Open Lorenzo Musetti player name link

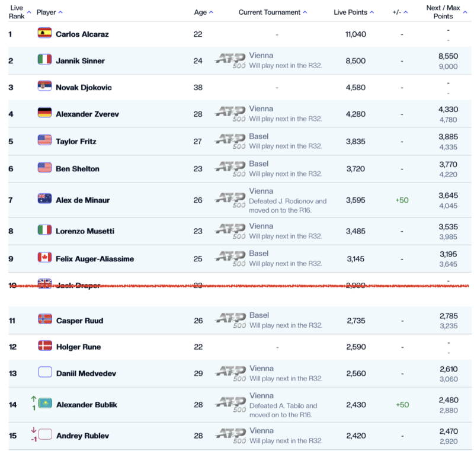(85, 231)
